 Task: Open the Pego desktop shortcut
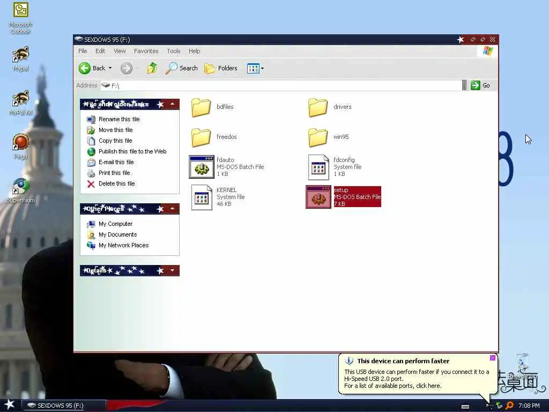click(x=21, y=147)
